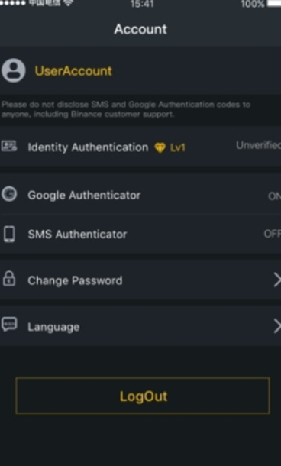Screen dimensions: 281x466
Task: Click the battery level indicator
Action: 274,3
